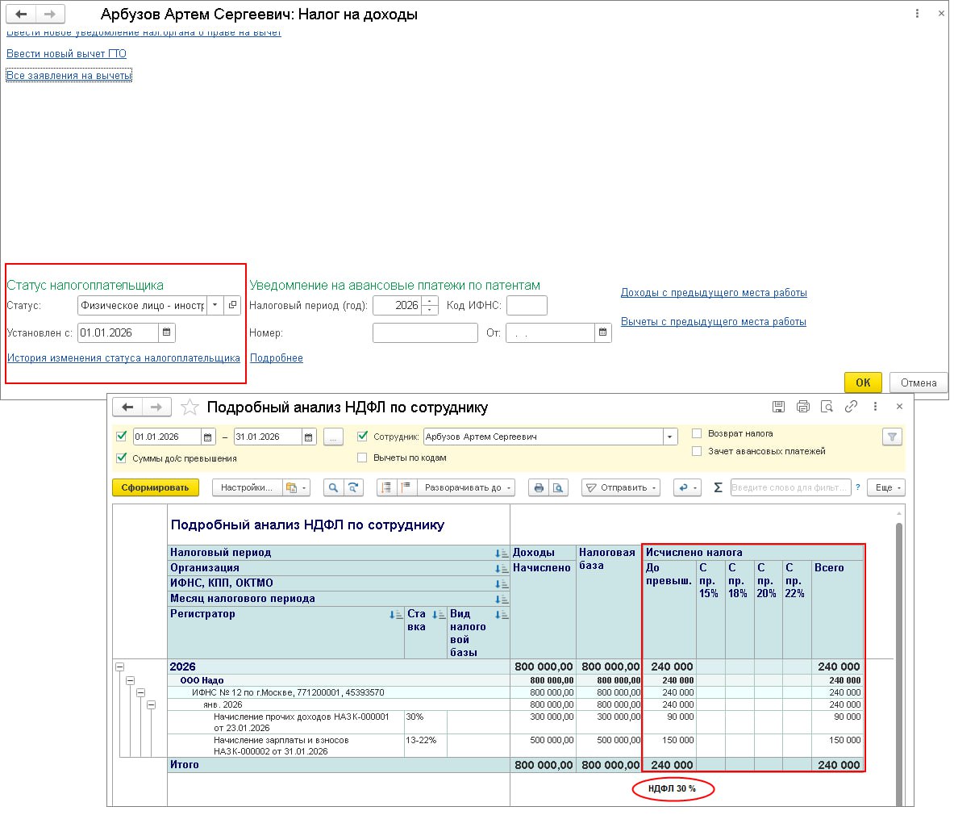The width and height of the screenshot is (954, 815).
Task: Expand 'Разворачивать до' dropdown
Action: pos(464,487)
